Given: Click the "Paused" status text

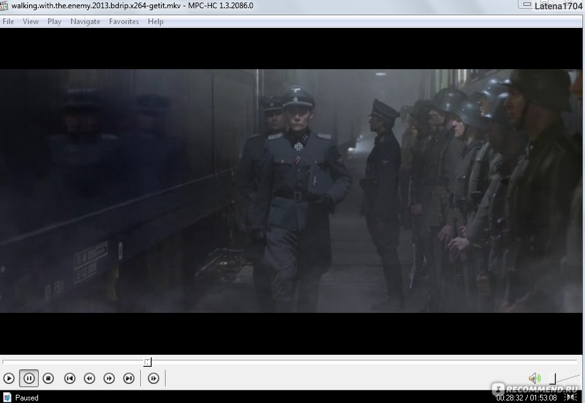Looking at the screenshot, I should 27,398.
